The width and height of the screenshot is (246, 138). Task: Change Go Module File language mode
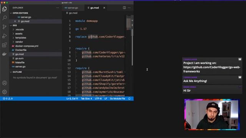(x=118, y=99)
